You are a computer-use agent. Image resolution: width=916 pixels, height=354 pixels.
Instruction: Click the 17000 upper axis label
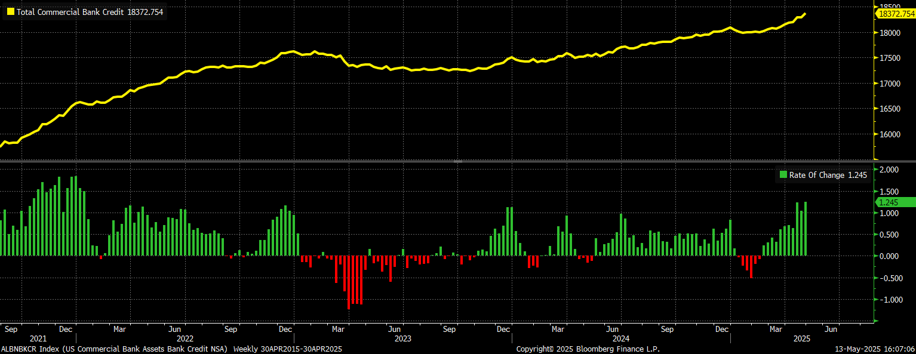[x=889, y=84]
